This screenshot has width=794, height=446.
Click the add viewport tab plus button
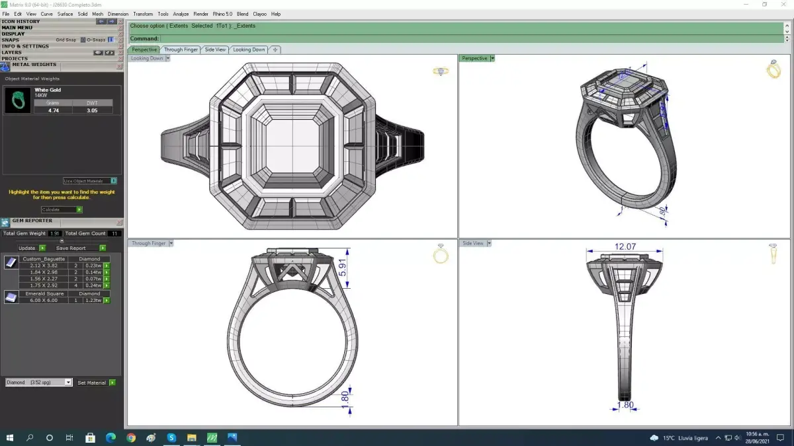click(x=275, y=50)
